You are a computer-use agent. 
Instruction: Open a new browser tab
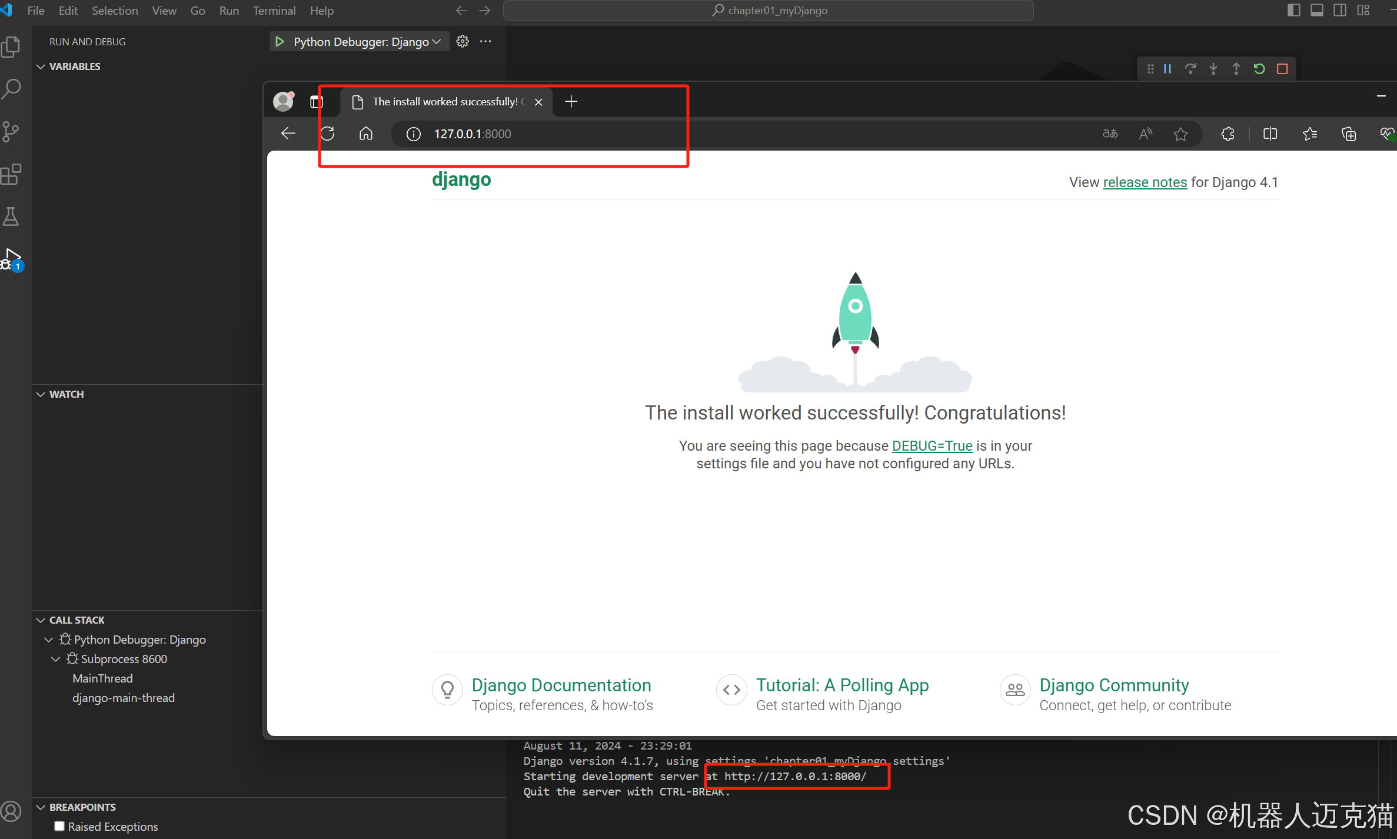point(571,101)
